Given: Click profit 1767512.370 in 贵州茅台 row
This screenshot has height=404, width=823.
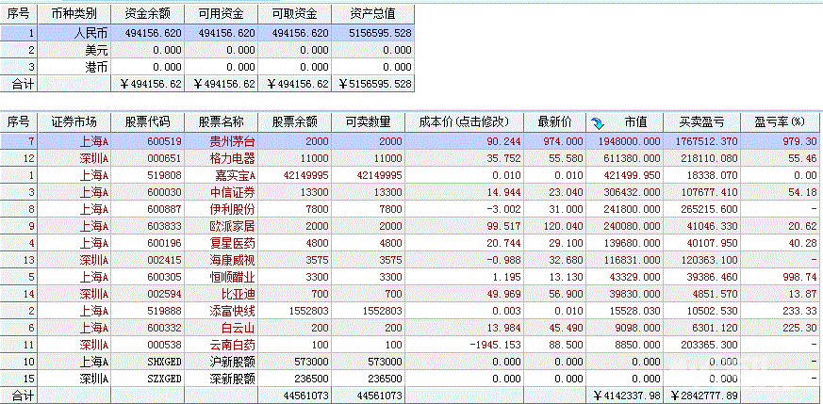Looking at the screenshot, I should [705, 141].
